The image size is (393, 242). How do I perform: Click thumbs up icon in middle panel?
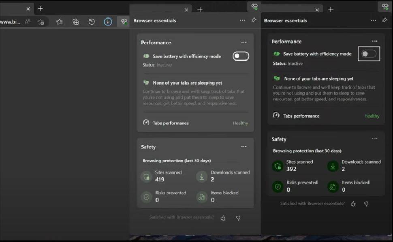click(223, 218)
